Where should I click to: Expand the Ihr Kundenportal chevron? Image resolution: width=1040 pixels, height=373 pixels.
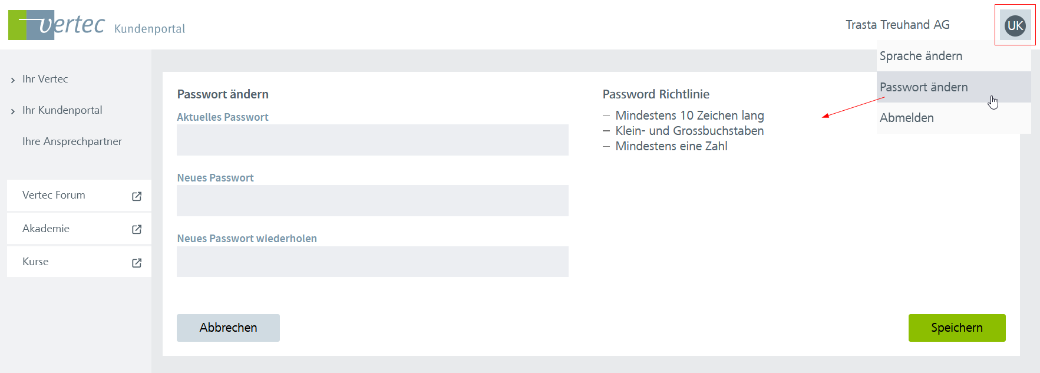[13, 111]
